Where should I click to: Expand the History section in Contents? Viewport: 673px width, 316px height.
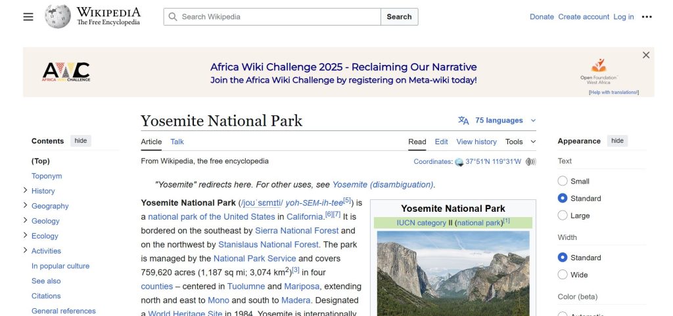click(x=25, y=191)
